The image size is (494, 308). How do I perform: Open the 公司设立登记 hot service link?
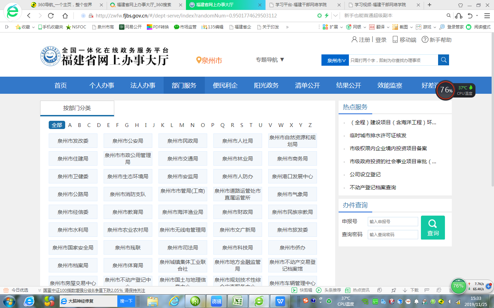click(x=365, y=175)
